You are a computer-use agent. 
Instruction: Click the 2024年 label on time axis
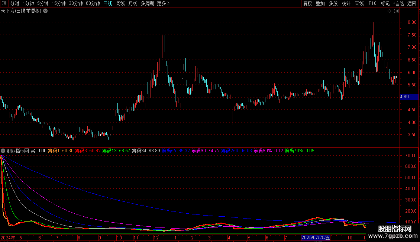(x=8, y=238)
